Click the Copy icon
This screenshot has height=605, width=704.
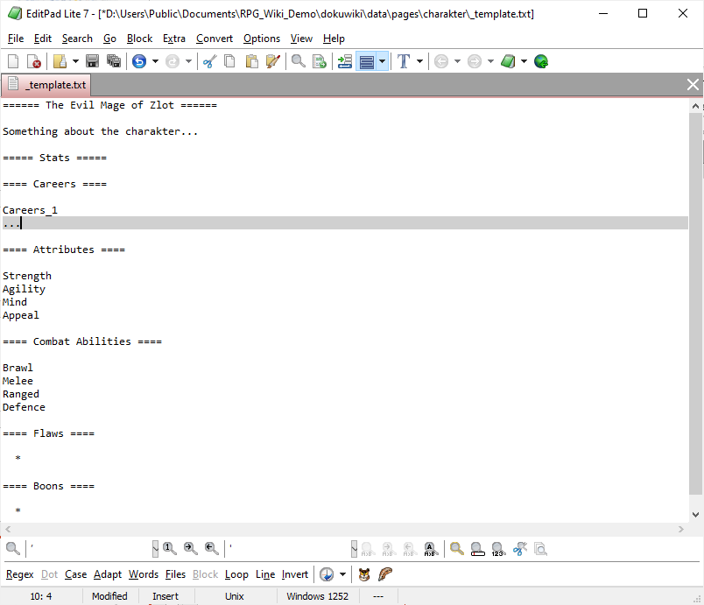point(230,61)
